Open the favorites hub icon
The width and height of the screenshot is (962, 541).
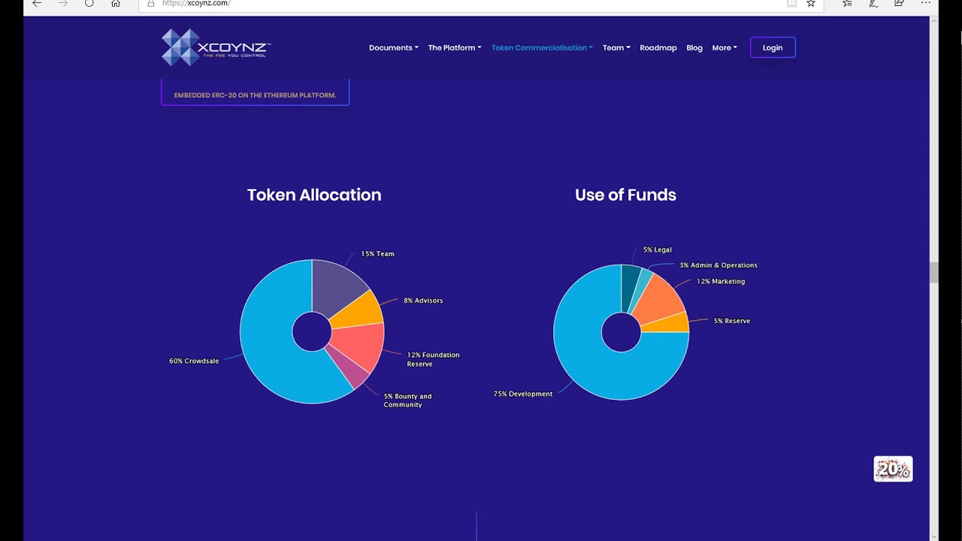click(x=847, y=3)
